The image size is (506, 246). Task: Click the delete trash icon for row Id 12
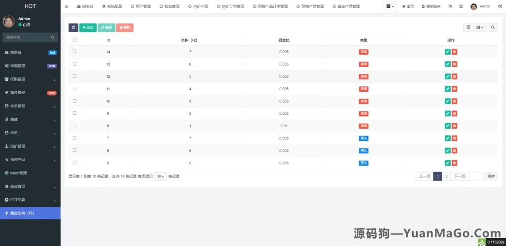[455, 76]
